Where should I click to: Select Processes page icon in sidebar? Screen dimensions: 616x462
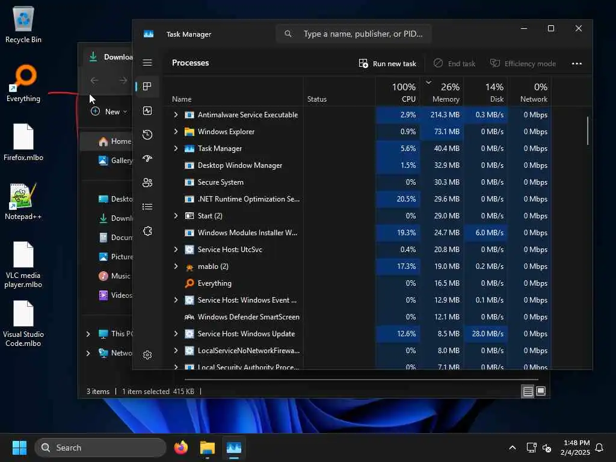[x=147, y=87]
